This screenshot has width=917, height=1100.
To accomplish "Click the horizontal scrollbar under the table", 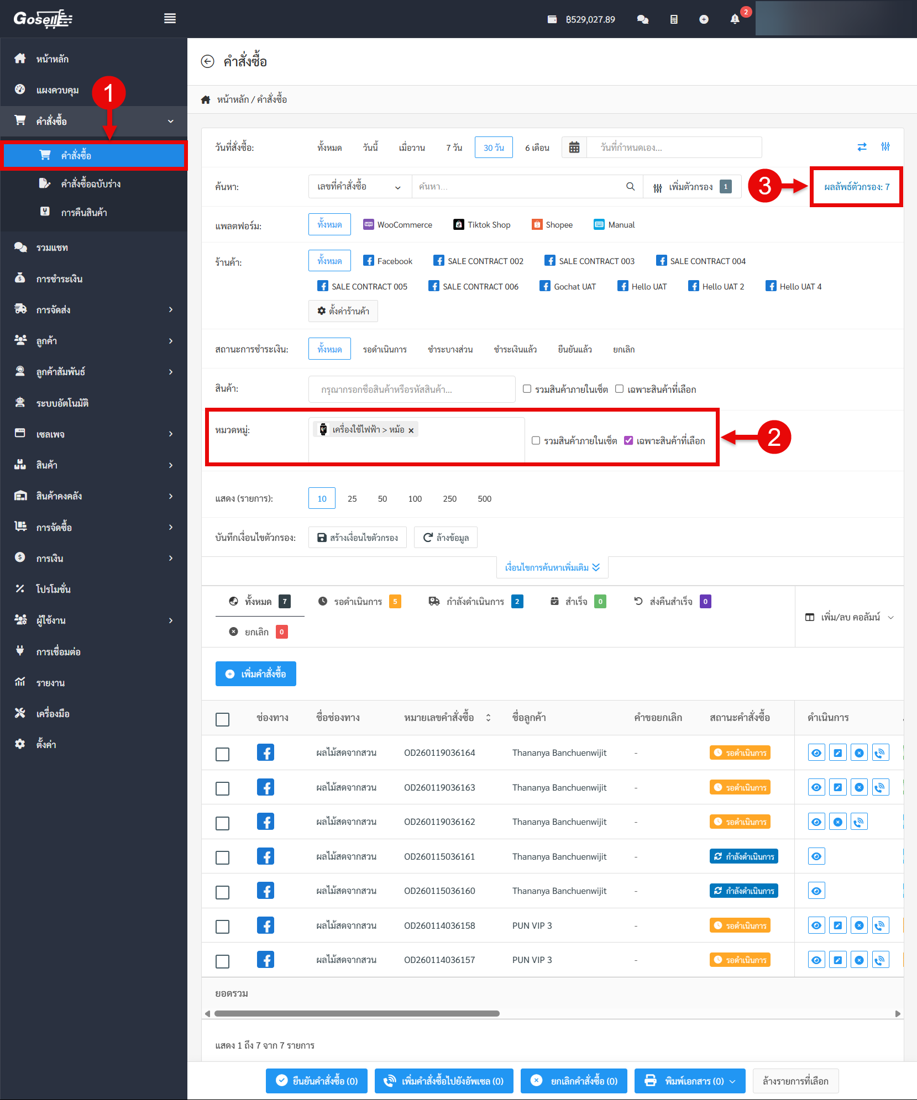I will click(357, 1014).
